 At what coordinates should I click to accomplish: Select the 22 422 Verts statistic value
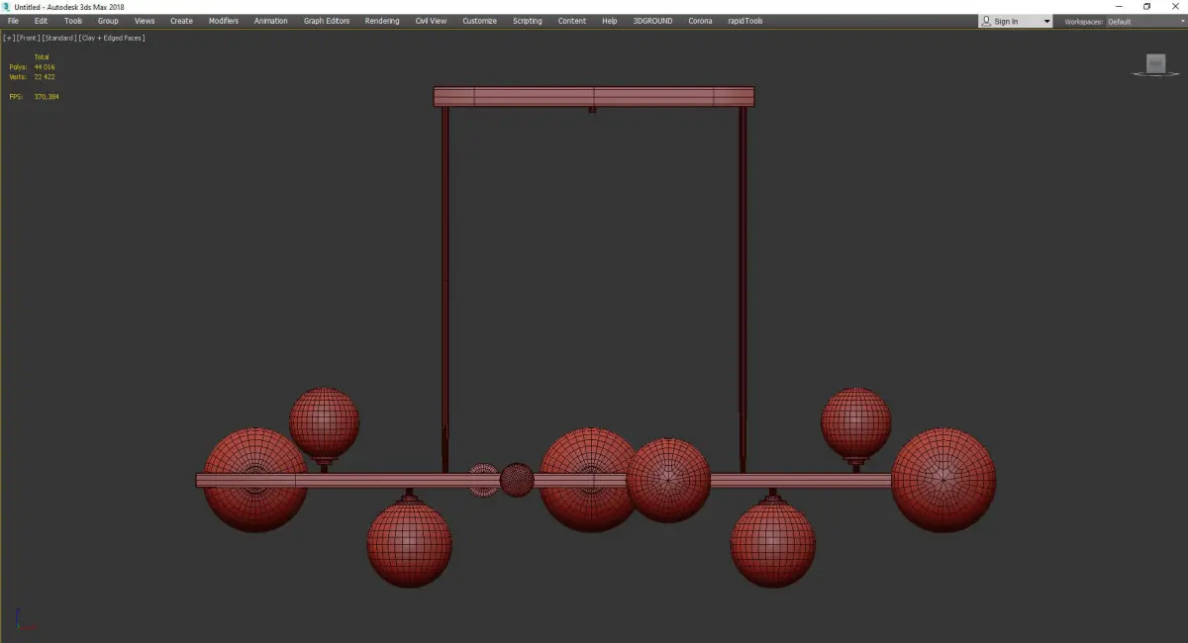[x=45, y=76]
